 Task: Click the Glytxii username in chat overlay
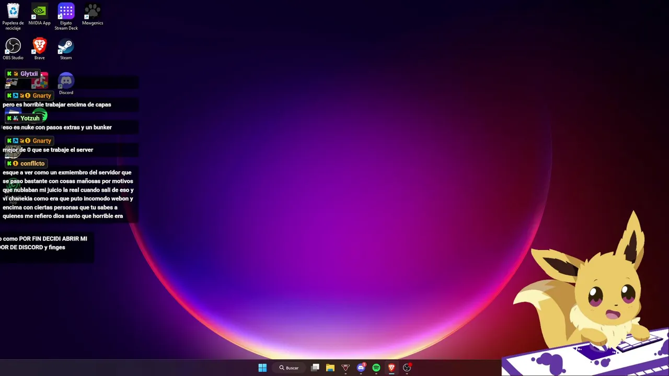29,74
